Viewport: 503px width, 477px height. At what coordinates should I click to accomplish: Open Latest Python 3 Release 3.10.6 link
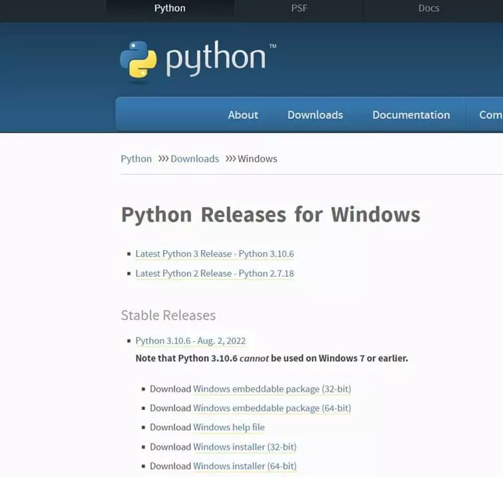click(215, 253)
